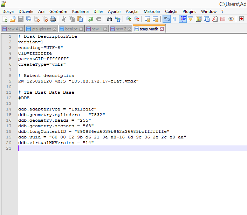
Task: Click the Open file folder icon
Action: [12, 19]
